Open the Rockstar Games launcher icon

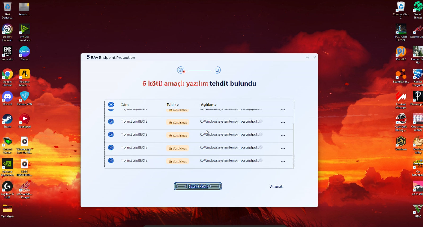pos(24,78)
